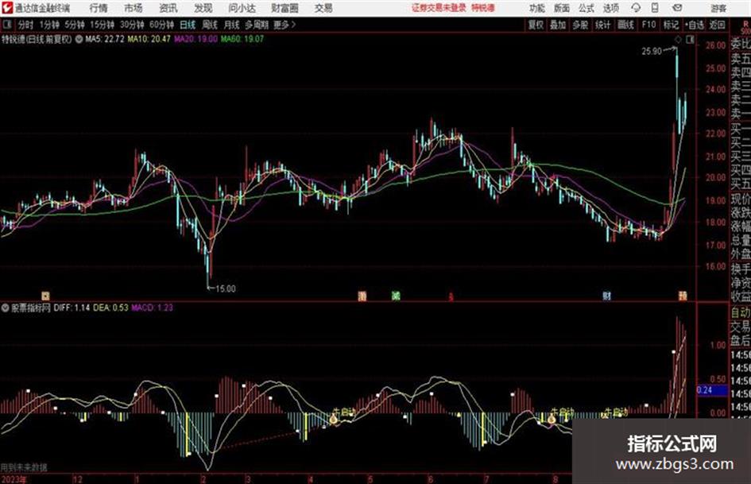Open the F10 company info button
Image resolution: width=751 pixels, height=484 pixels.
(648, 25)
